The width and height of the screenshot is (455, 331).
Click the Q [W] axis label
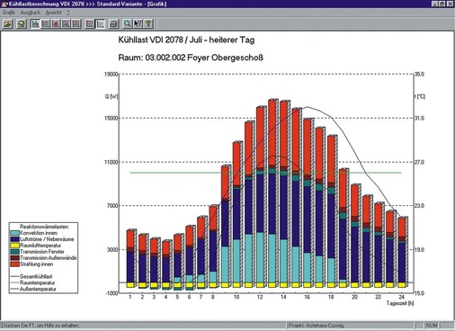click(112, 96)
